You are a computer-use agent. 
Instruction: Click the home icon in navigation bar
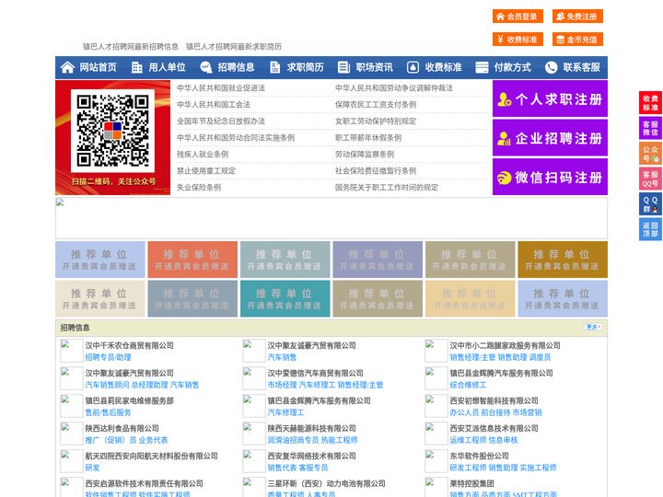(67, 67)
